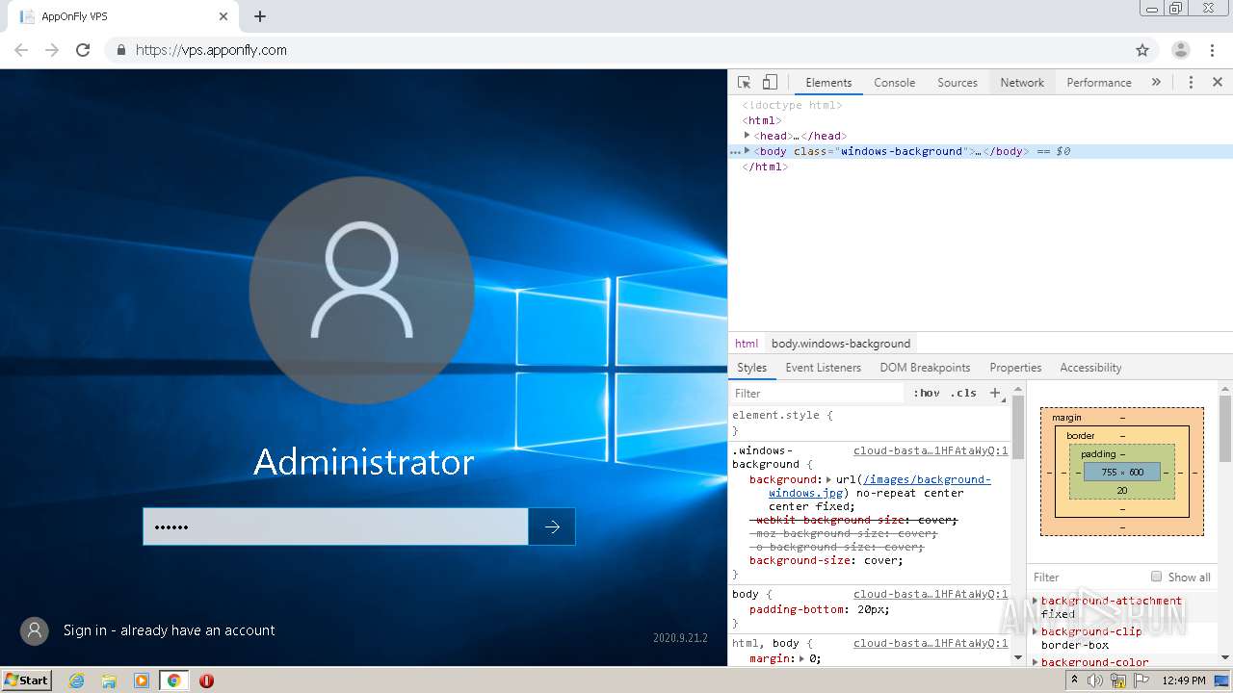The height and width of the screenshot is (693, 1233).
Task: Add a new style rule with plus icon
Action: [995, 393]
